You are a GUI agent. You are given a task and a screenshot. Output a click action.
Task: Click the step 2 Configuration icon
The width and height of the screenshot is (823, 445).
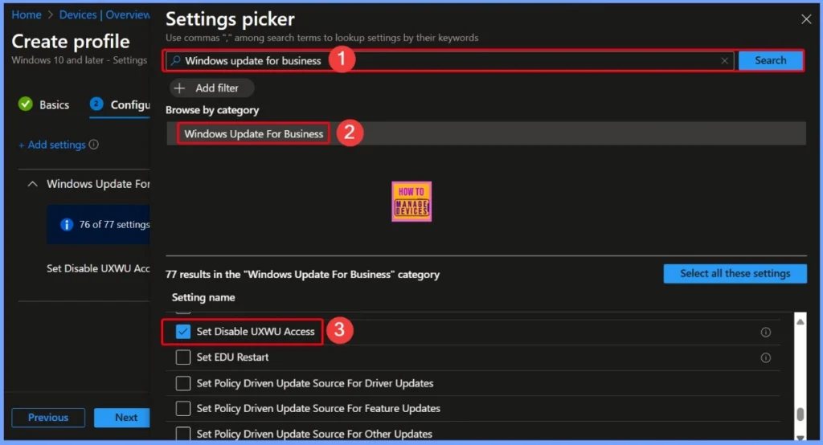pos(96,104)
